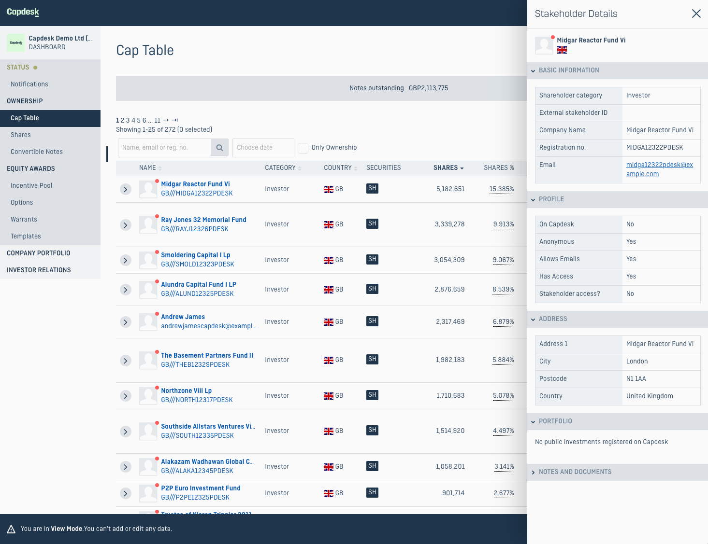This screenshot has width=708, height=544.
Task: Close the Stakeholder Details panel
Action: click(696, 14)
